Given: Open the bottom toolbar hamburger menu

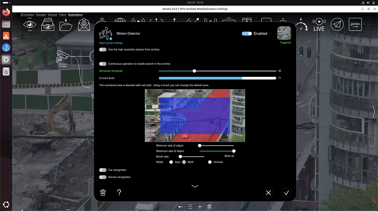Looking at the screenshot, I should tap(190, 207).
